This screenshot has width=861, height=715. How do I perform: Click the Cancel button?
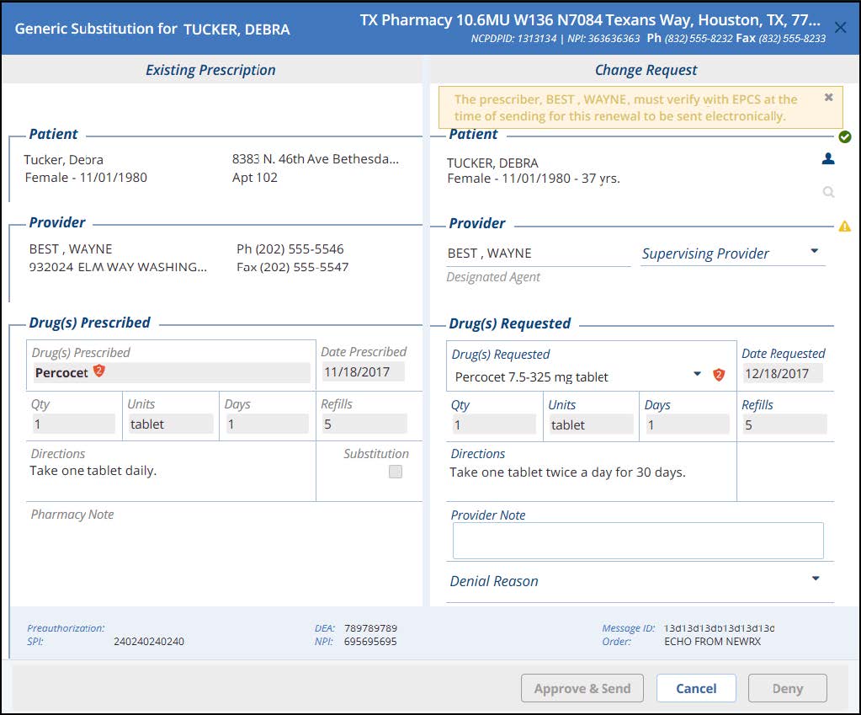click(696, 688)
